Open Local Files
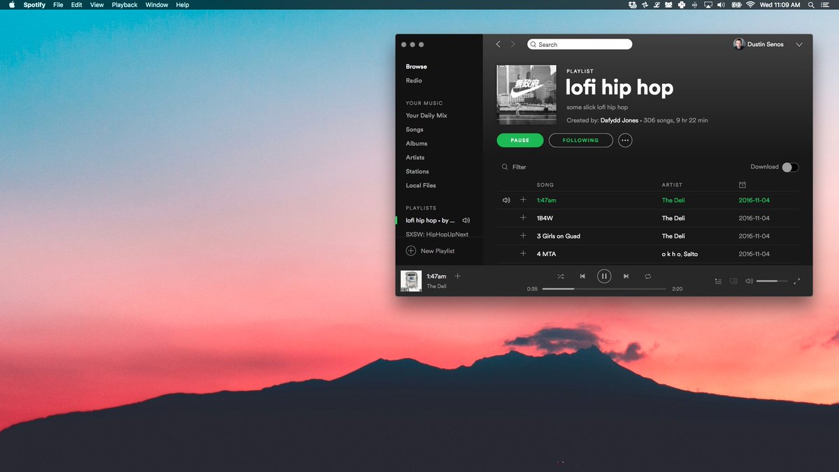Viewport: 839px width, 472px height. (x=421, y=185)
